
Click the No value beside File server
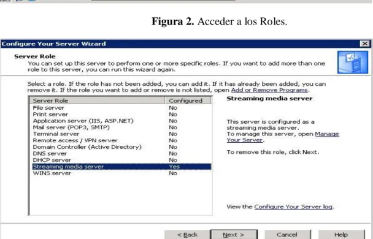173,108
